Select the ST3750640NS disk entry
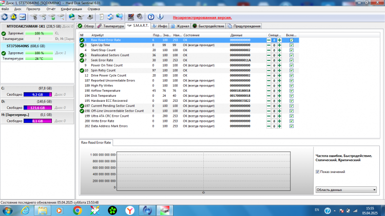This screenshot has width=385, height=216. tap(37, 52)
